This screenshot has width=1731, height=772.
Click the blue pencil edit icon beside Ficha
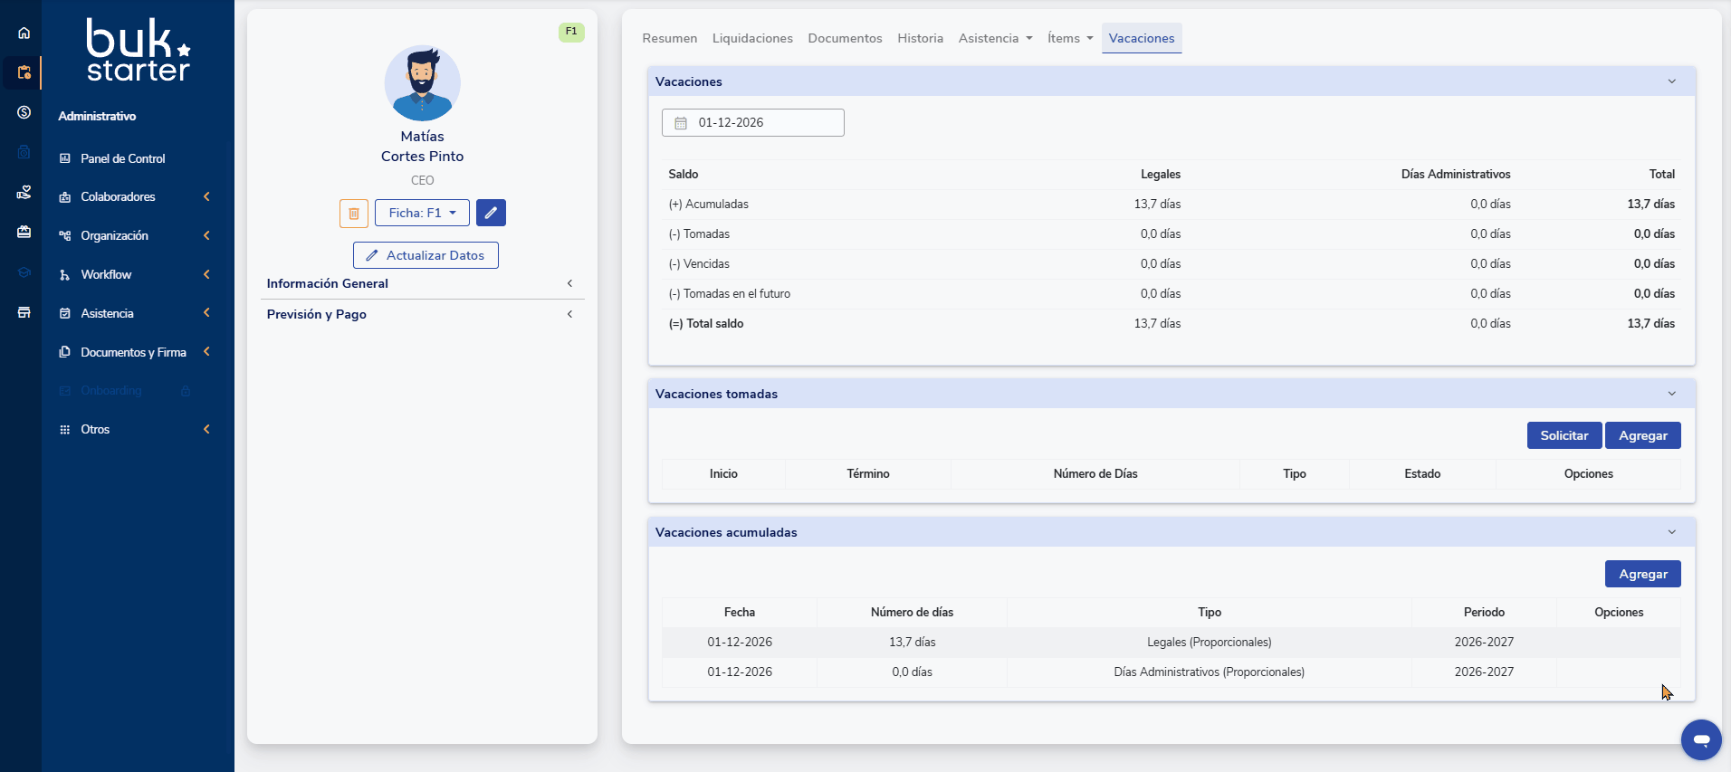pos(491,213)
